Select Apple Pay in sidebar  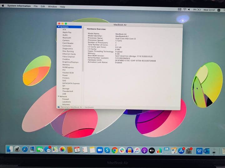pos(67,32)
